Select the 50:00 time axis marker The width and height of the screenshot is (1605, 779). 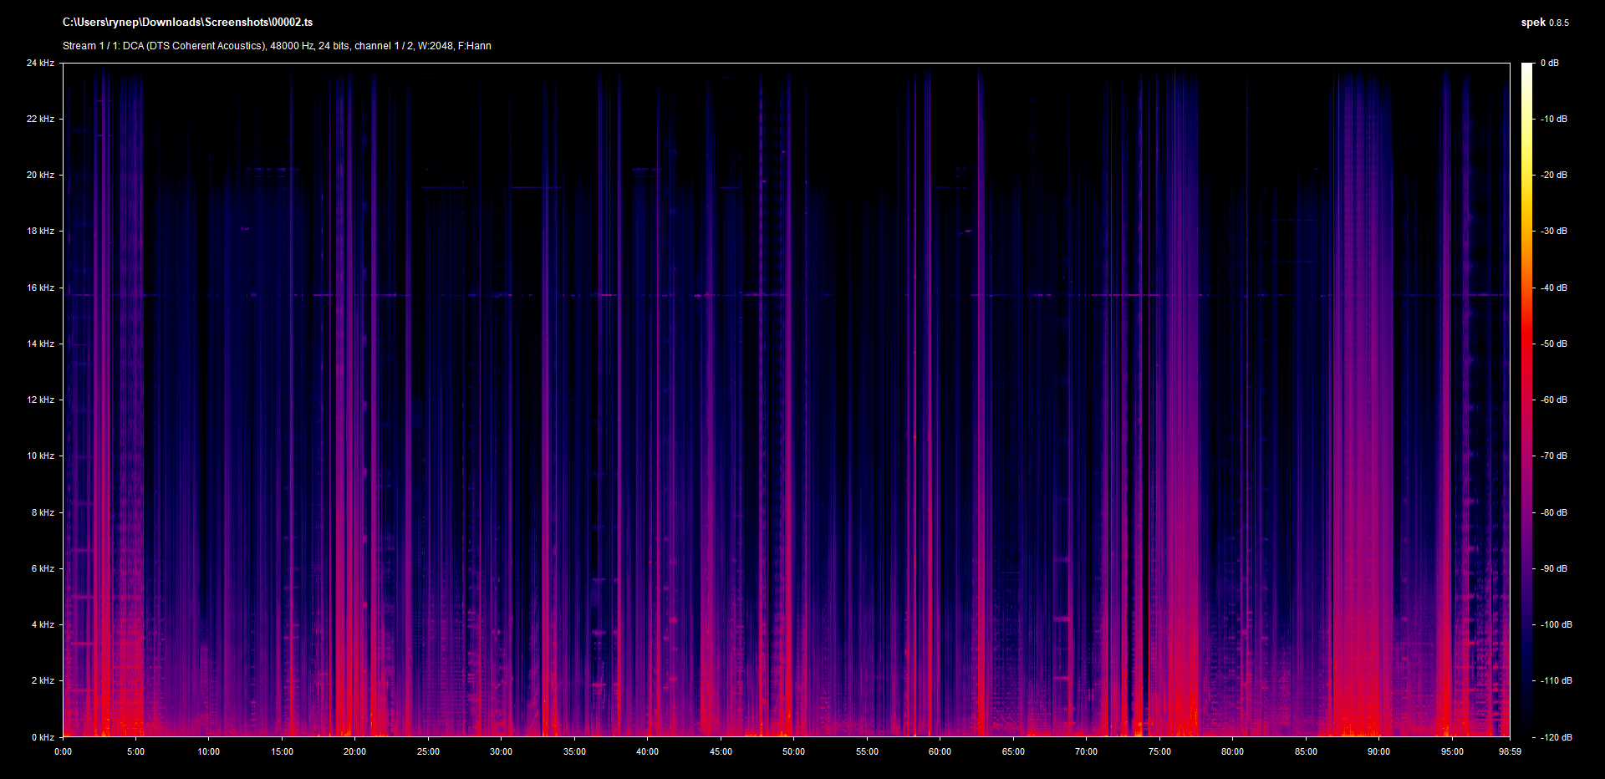click(x=793, y=752)
